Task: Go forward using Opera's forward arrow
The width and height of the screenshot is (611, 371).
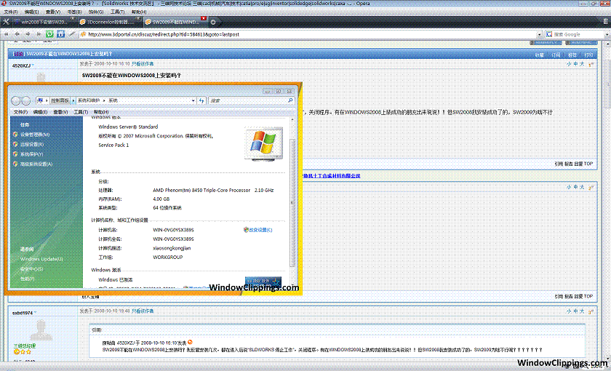Action: (x=28, y=34)
